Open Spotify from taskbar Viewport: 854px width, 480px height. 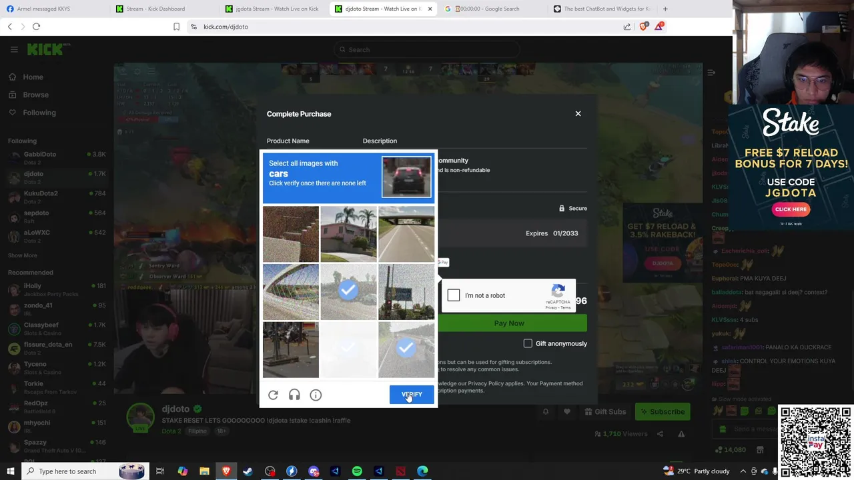pos(357,471)
